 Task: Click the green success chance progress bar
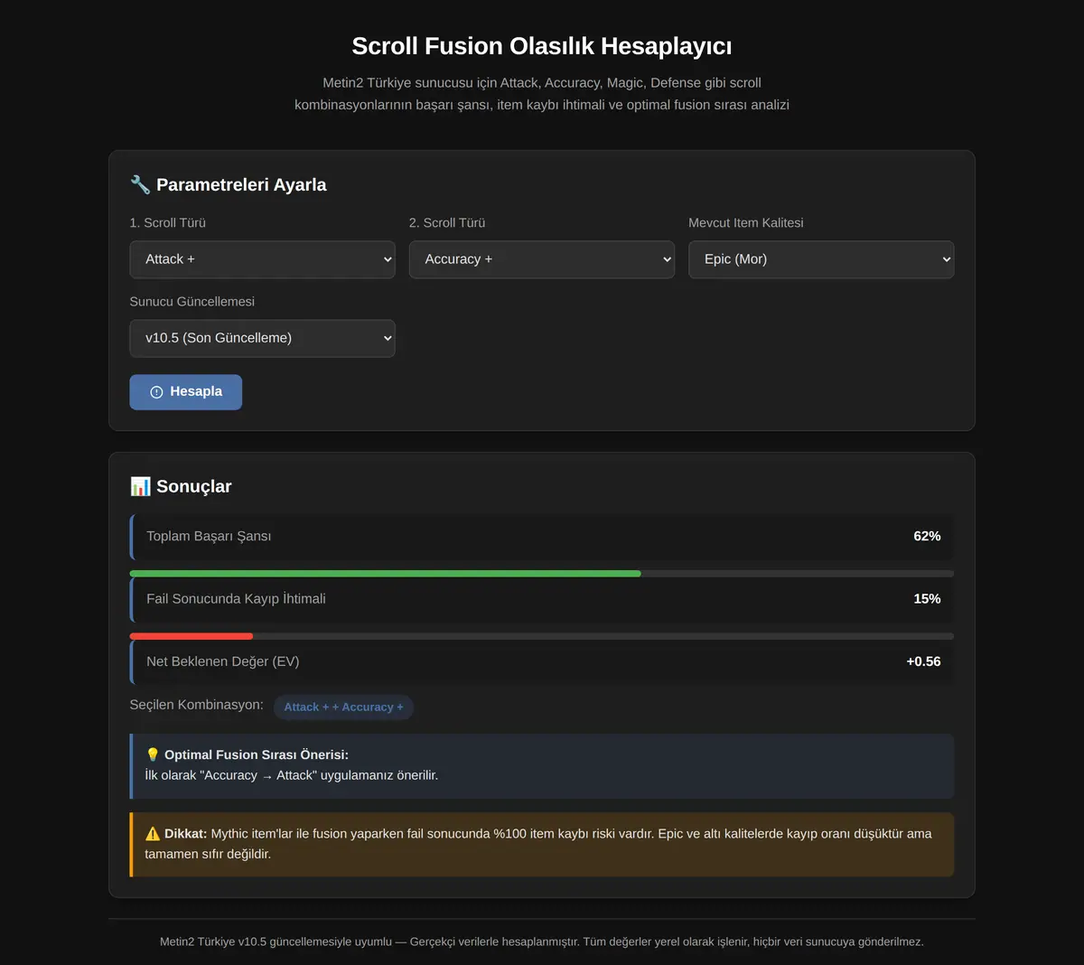click(x=385, y=574)
